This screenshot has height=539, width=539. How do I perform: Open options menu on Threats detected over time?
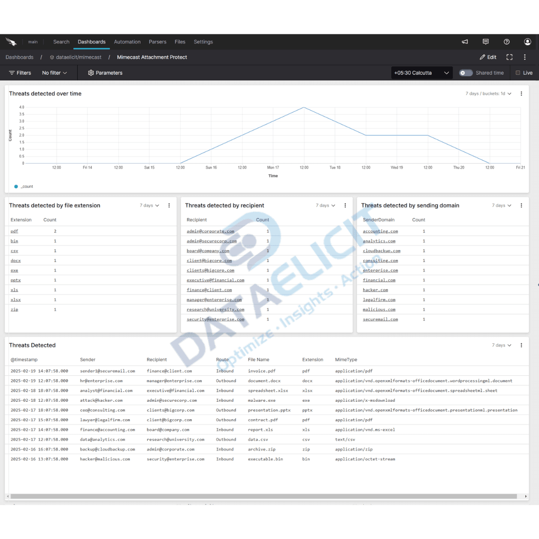coord(521,93)
